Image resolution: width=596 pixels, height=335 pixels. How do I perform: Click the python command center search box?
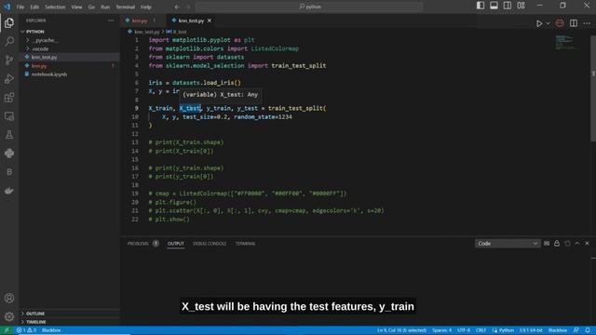pos(309,7)
